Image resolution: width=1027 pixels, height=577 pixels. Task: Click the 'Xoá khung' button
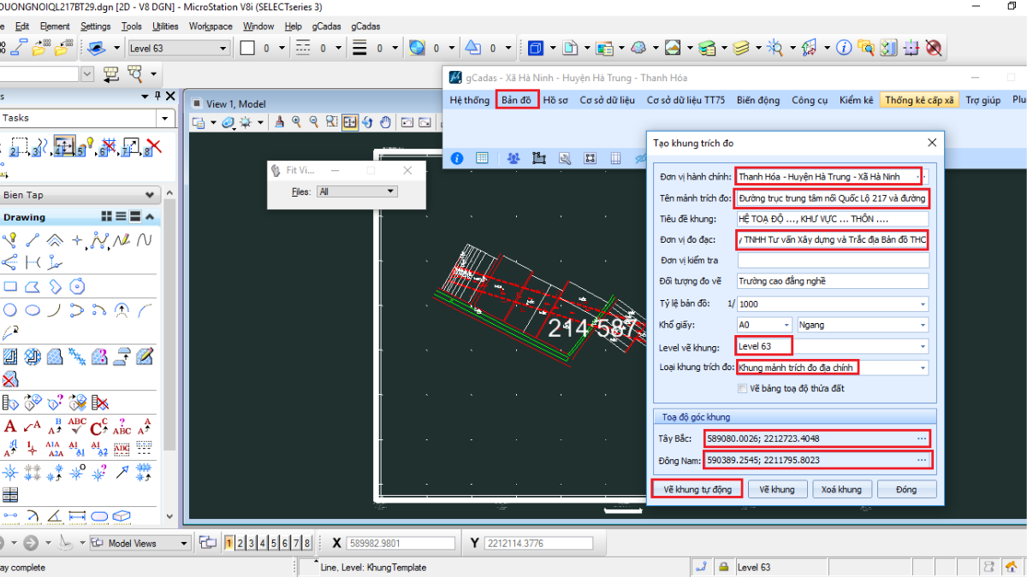(841, 490)
